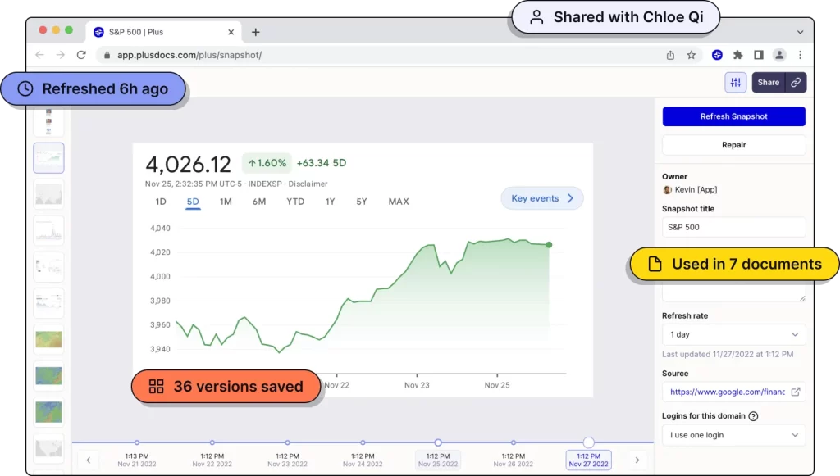
Task: Toggle the Chrome side panel icon
Action: (x=759, y=54)
